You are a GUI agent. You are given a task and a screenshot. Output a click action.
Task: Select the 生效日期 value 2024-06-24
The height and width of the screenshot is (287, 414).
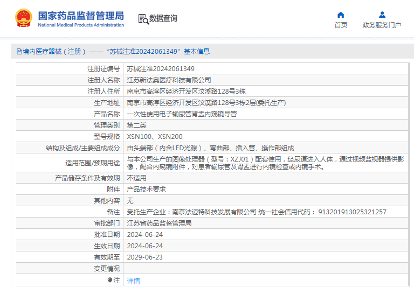coord(145,247)
